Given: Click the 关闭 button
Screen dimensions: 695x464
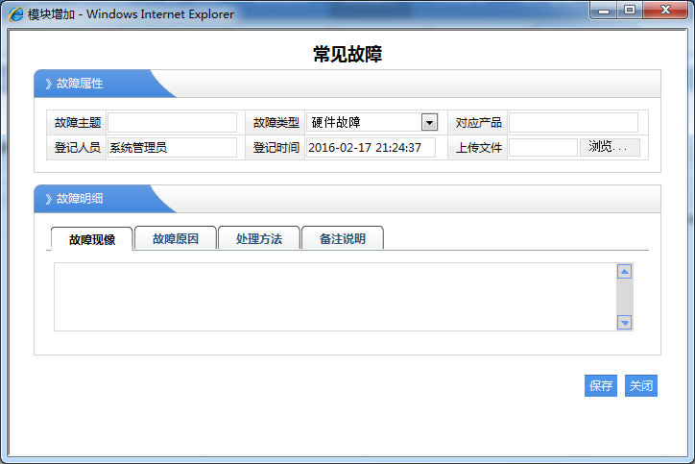Looking at the screenshot, I should (641, 386).
